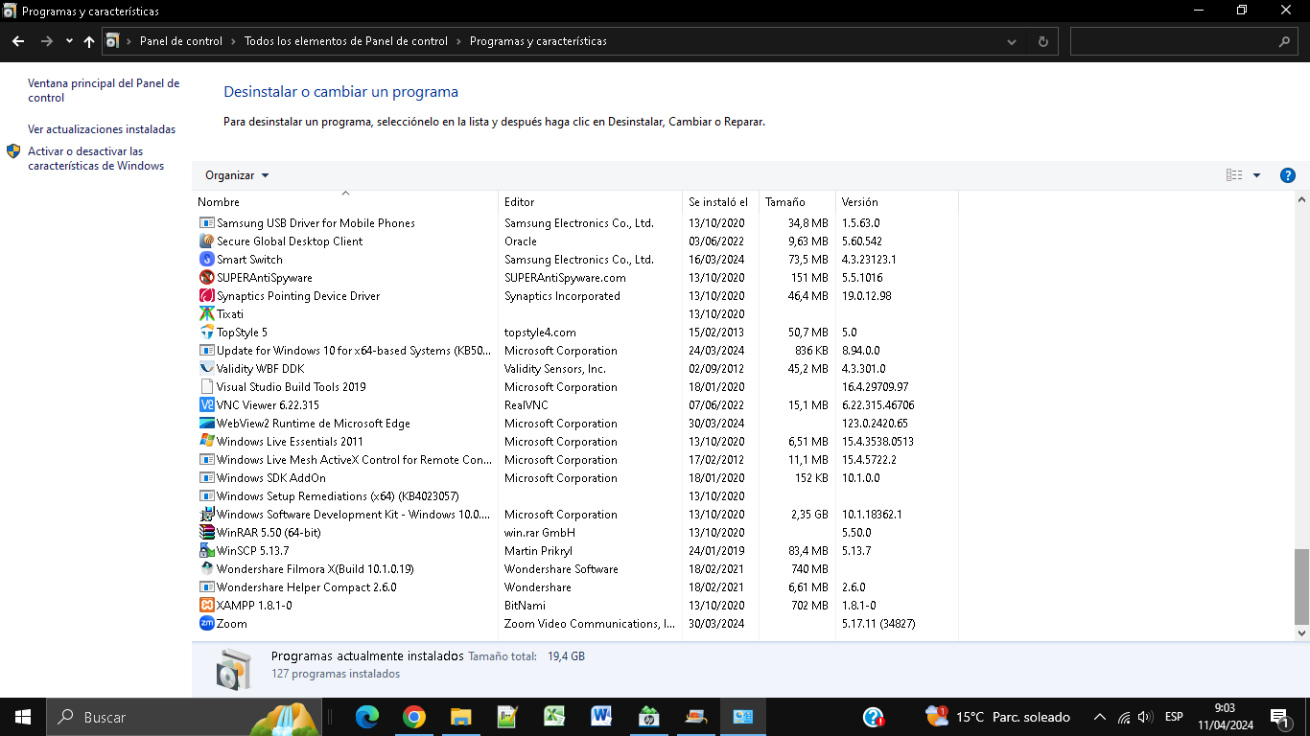Click the Windows Software Development Kit icon

[x=206, y=515]
